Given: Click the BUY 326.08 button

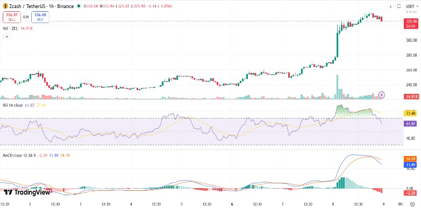Looking at the screenshot, I should [40, 17].
